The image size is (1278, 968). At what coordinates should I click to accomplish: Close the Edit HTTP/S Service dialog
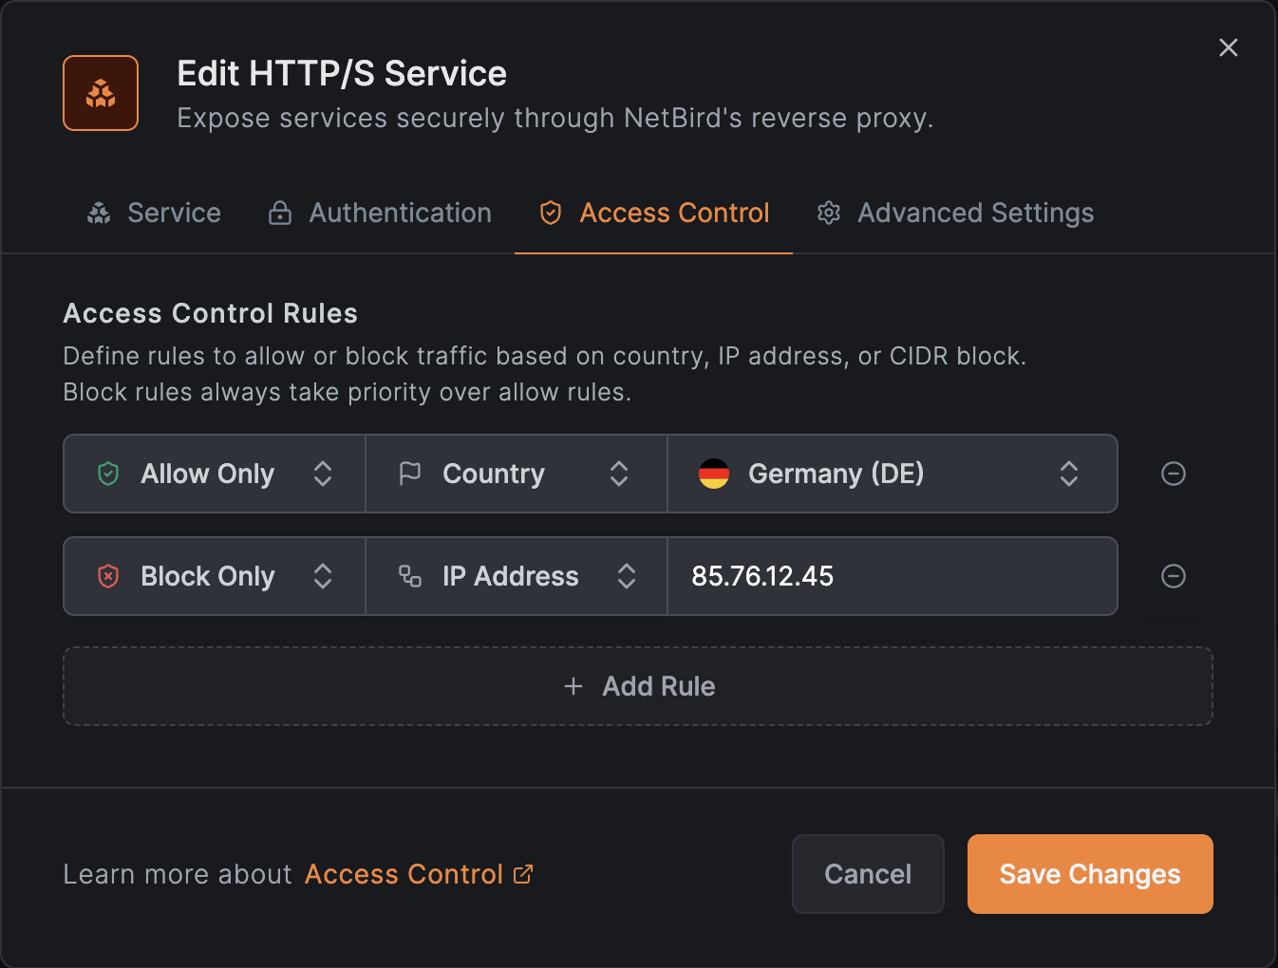pyautogui.click(x=1228, y=47)
